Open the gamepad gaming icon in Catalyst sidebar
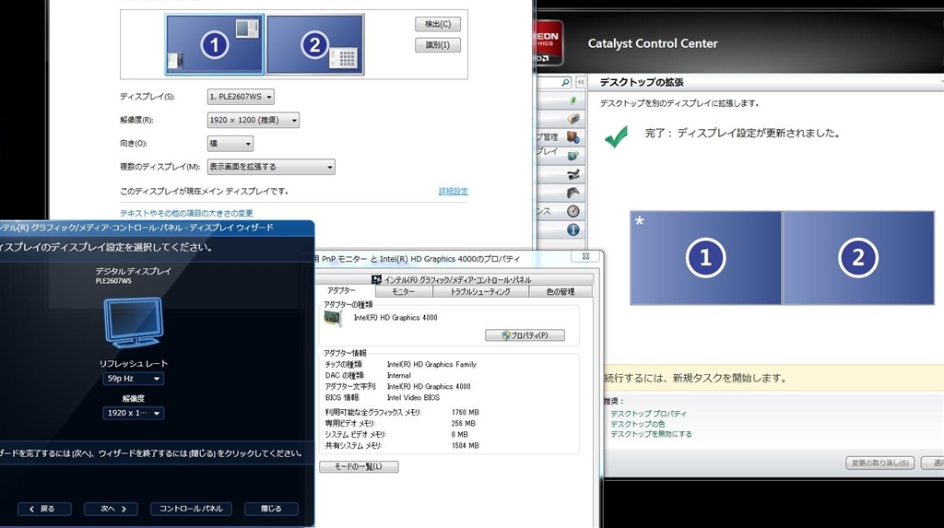The height and width of the screenshot is (528, 944). [572, 193]
